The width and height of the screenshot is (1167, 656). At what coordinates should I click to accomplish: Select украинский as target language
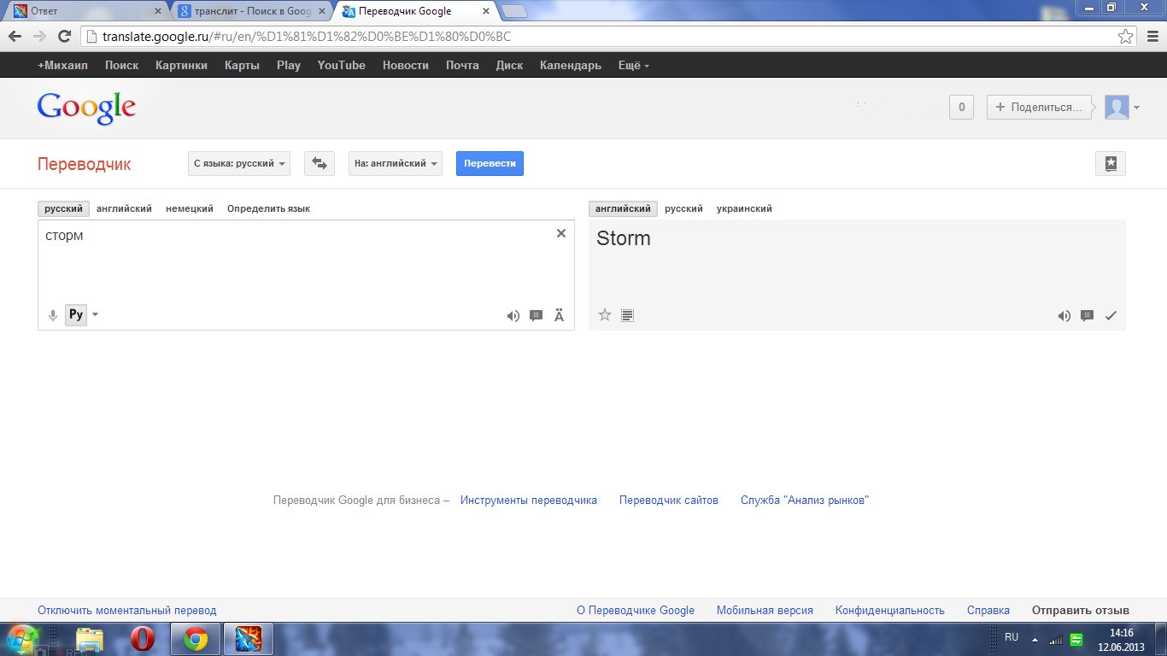pyautogui.click(x=744, y=208)
